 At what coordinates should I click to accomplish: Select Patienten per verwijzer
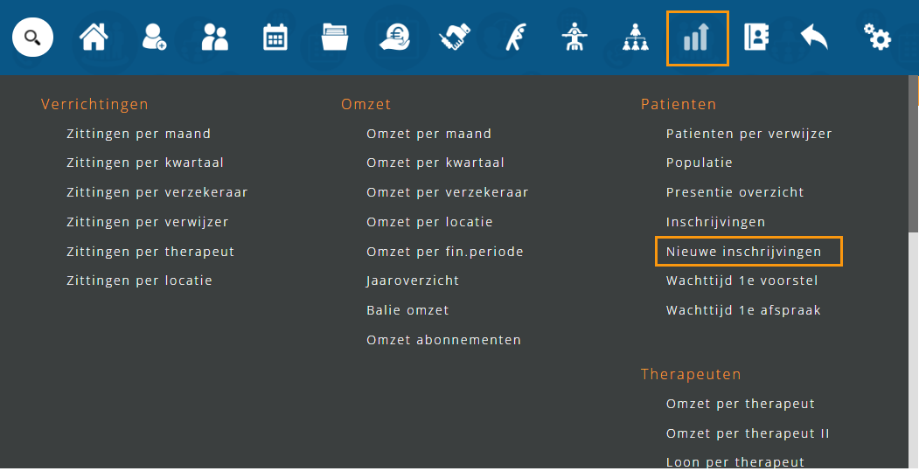pos(748,134)
